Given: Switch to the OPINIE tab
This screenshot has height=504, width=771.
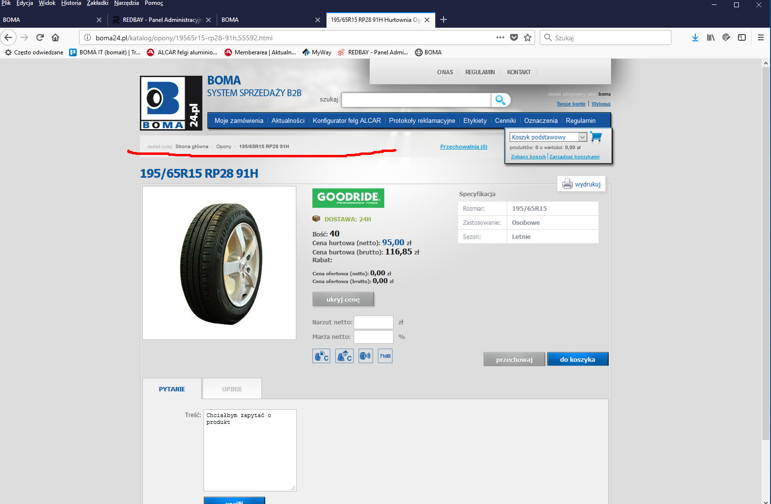Looking at the screenshot, I should tap(232, 389).
